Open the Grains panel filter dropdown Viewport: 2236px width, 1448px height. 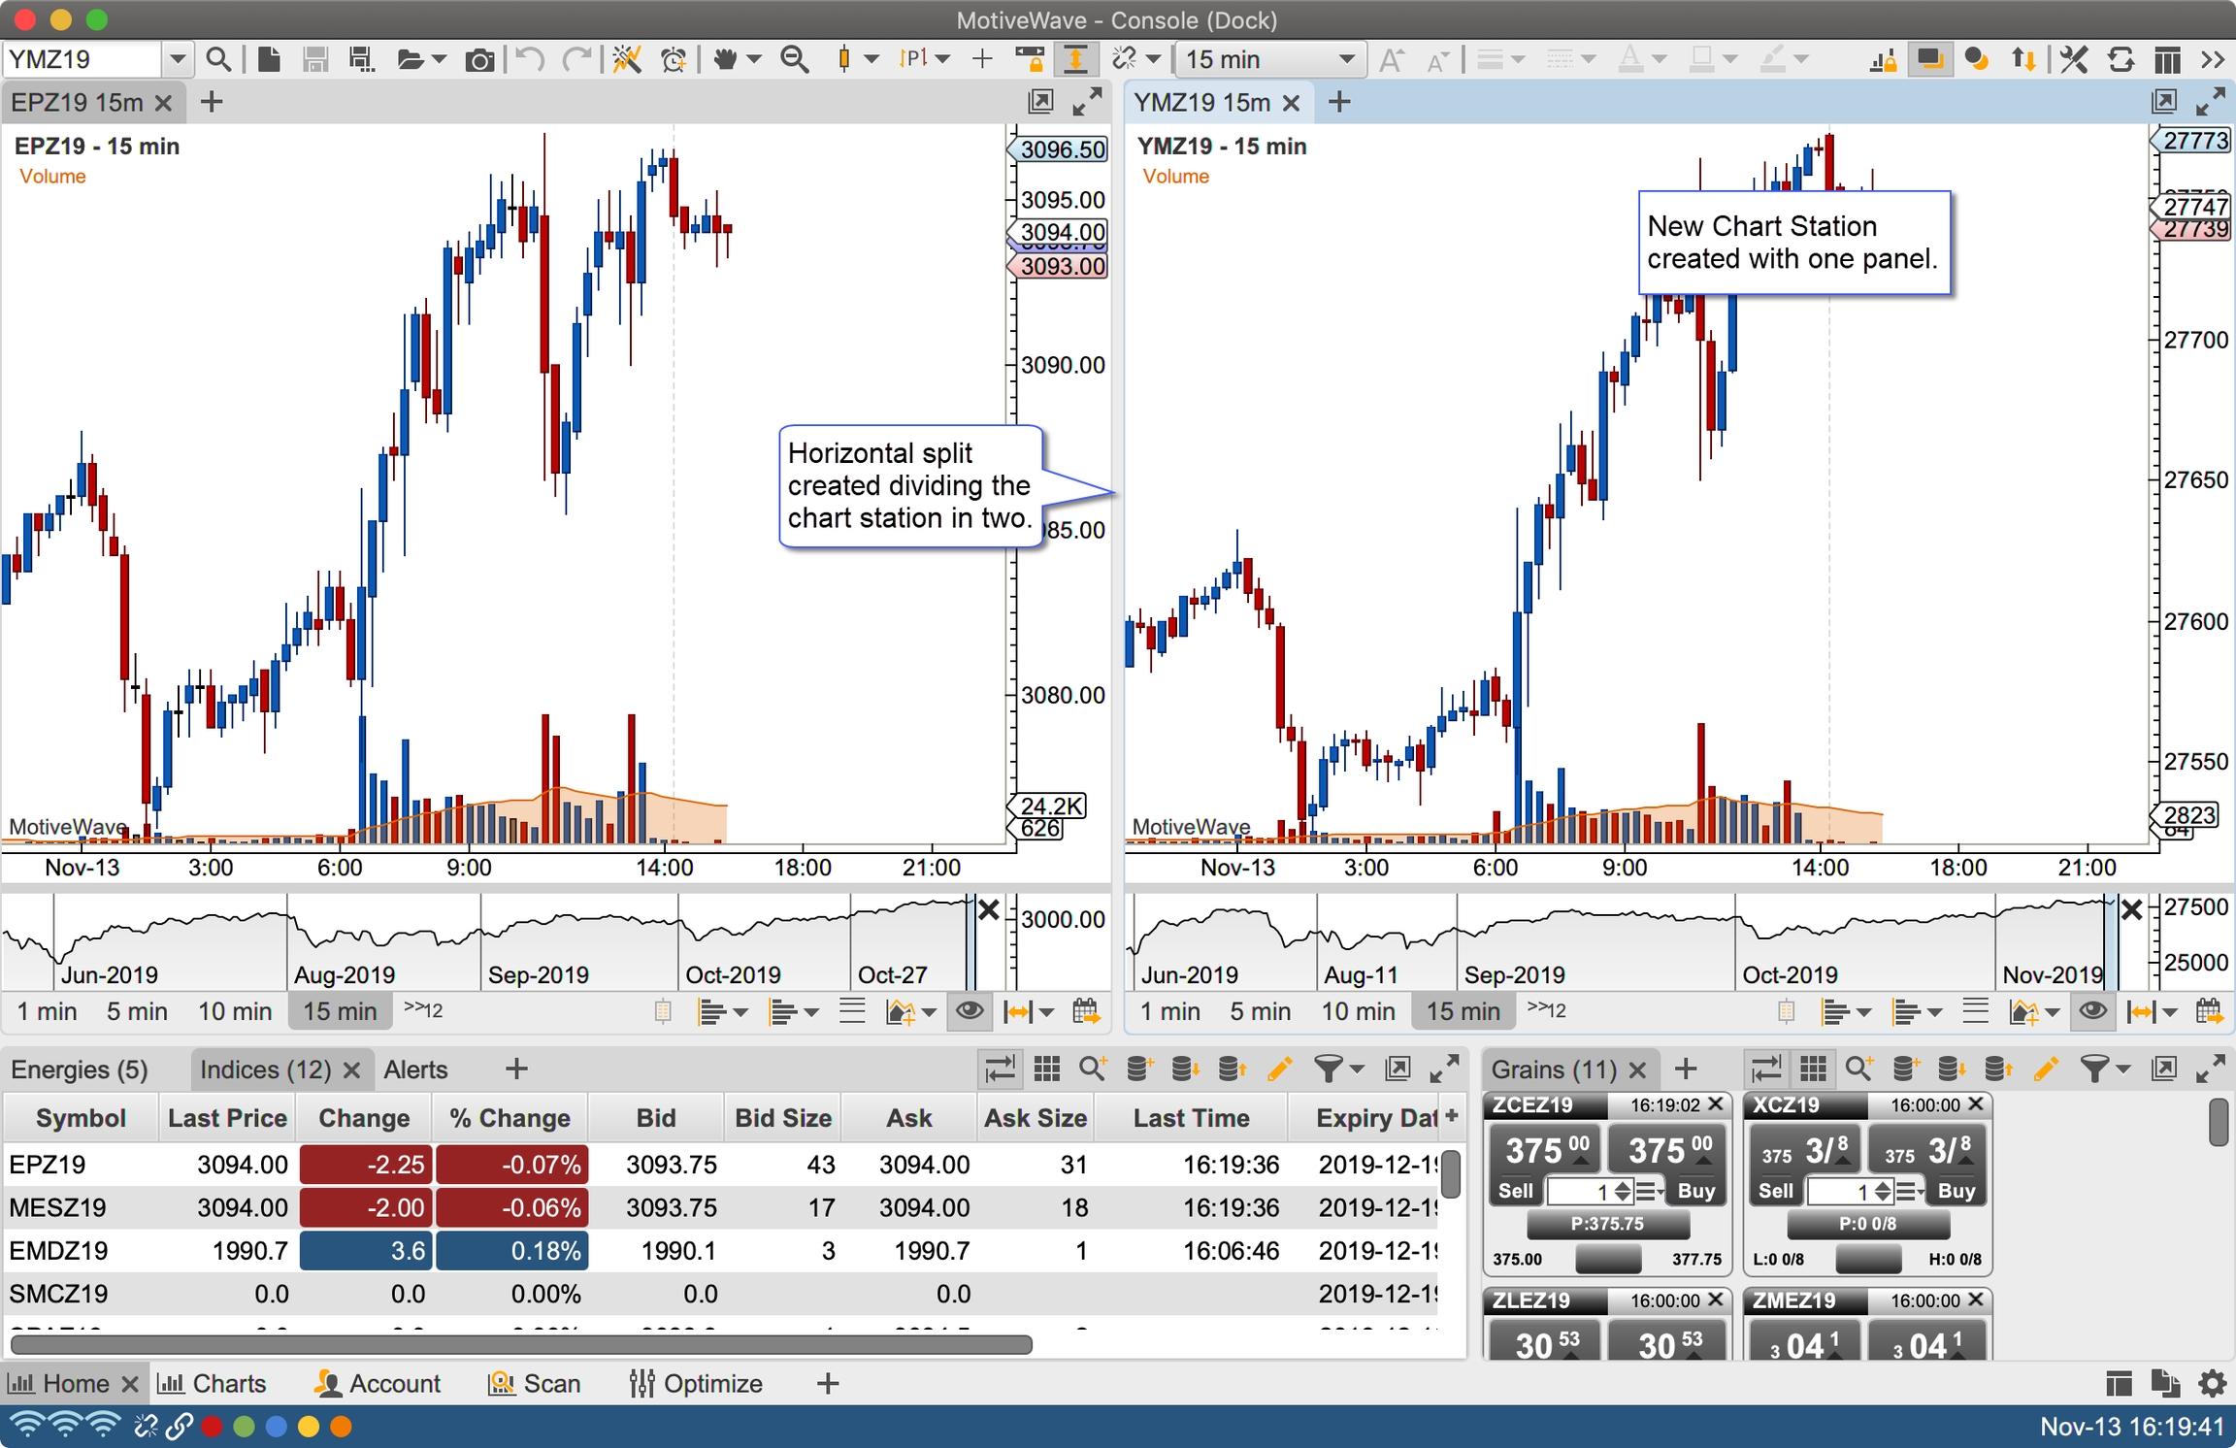[2104, 1070]
